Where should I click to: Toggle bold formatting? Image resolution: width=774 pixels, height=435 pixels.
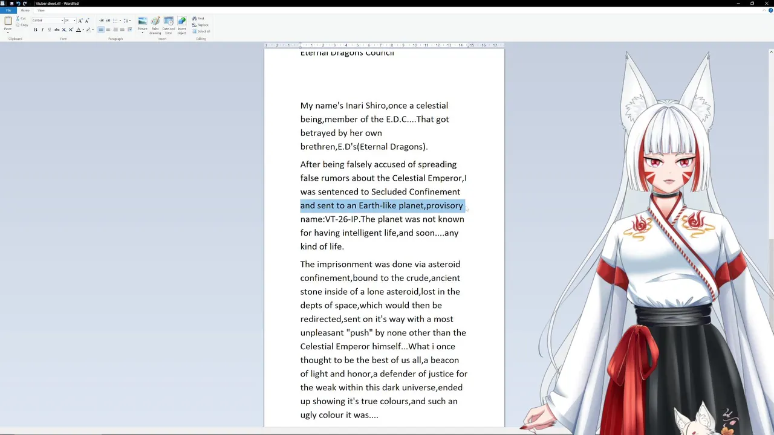[36, 30]
